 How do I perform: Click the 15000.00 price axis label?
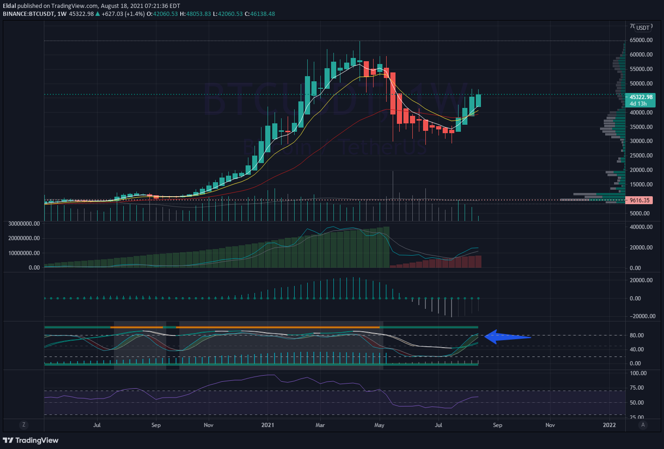click(641, 185)
